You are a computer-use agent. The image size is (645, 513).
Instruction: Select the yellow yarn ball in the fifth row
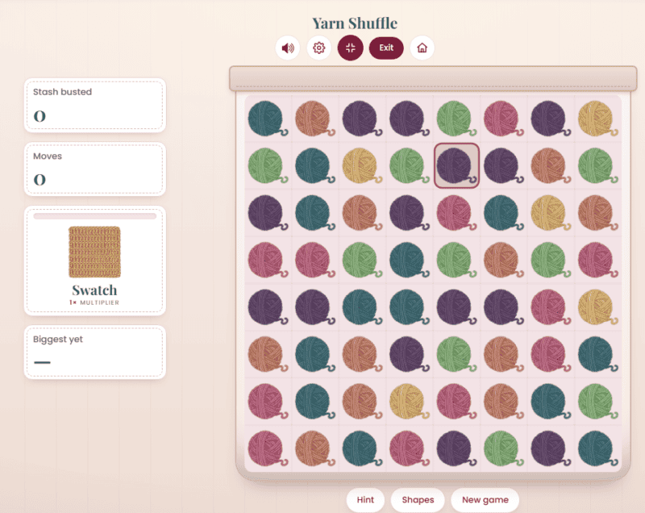tap(597, 307)
